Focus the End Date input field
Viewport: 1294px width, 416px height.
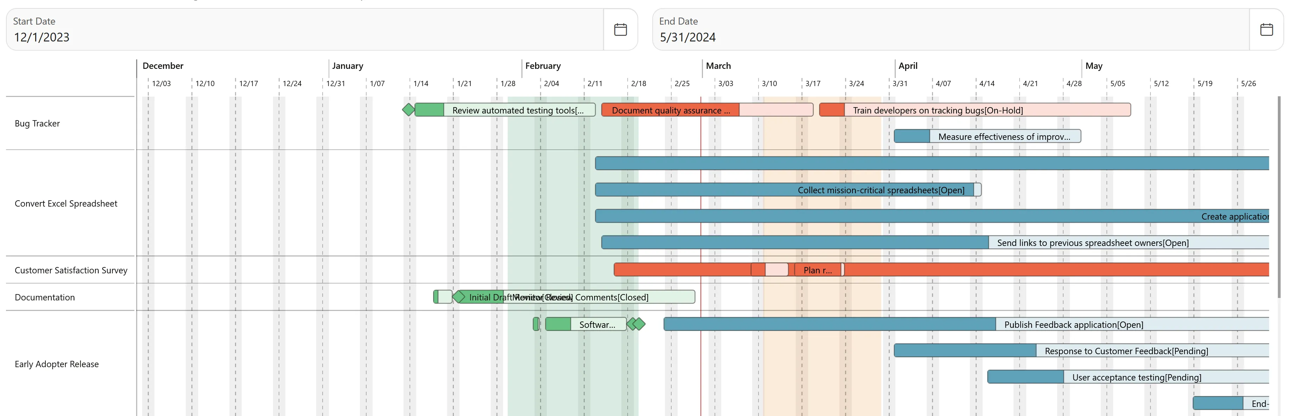pyautogui.click(x=950, y=37)
